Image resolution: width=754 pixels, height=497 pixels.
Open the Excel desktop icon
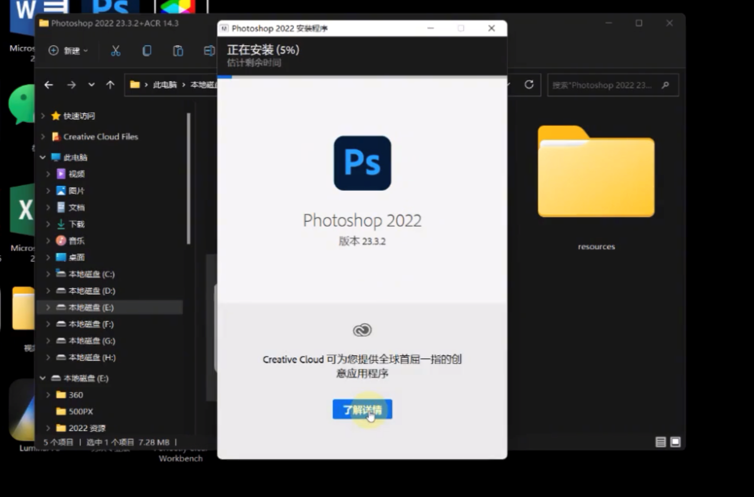(x=23, y=210)
